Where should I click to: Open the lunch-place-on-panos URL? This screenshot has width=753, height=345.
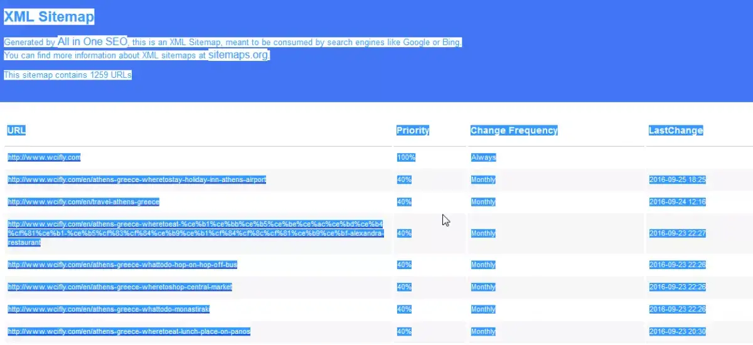(x=129, y=331)
